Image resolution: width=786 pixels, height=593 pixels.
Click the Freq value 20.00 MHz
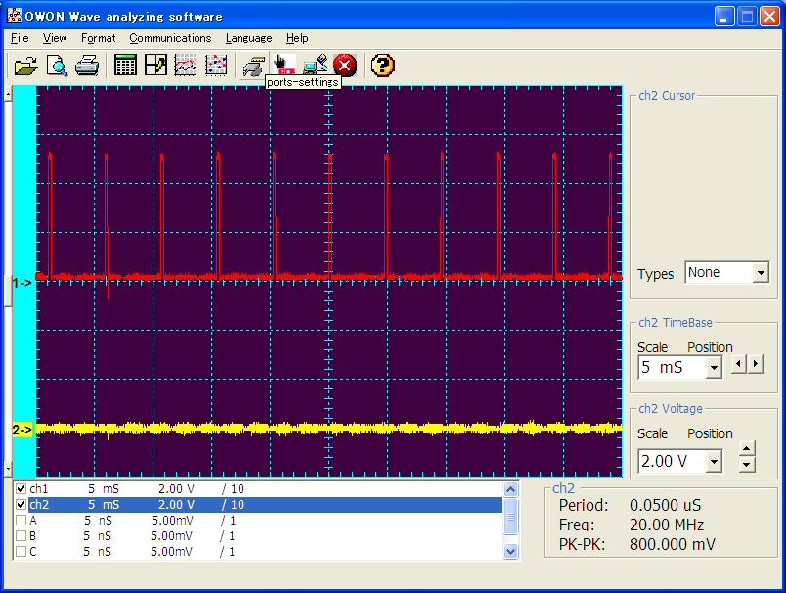click(x=667, y=525)
